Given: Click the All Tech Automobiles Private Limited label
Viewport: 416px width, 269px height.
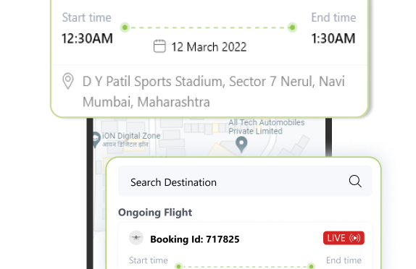Looking at the screenshot, I should (x=267, y=127).
